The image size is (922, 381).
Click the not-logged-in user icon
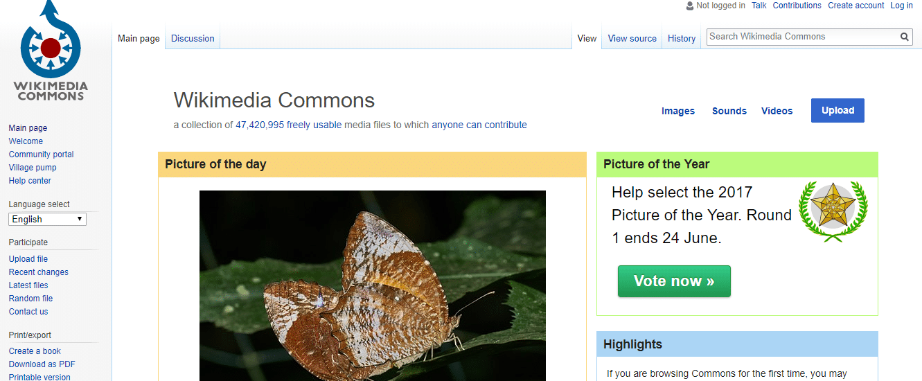689,6
